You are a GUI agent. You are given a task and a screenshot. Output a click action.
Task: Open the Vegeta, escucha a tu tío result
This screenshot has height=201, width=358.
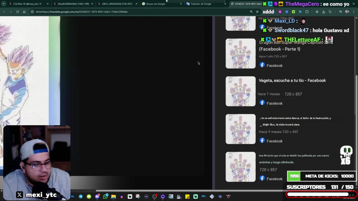coord(292,80)
